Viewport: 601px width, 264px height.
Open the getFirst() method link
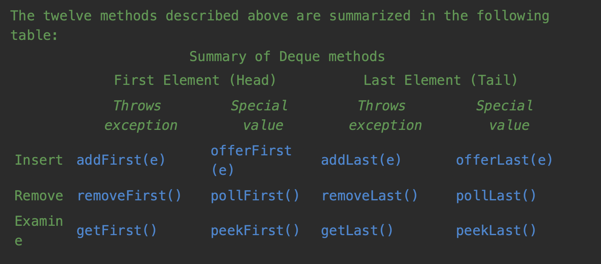pos(117,230)
